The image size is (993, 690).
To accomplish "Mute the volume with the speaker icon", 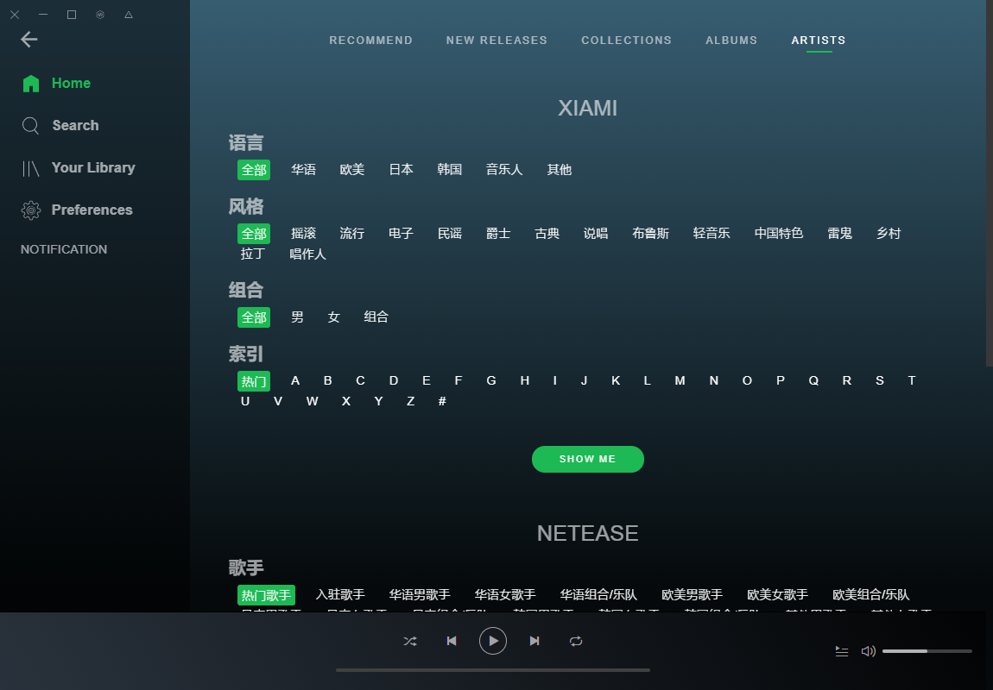I will 869,651.
